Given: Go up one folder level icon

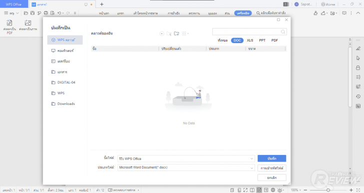Looking at the screenshot, I should click(x=169, y=33).
